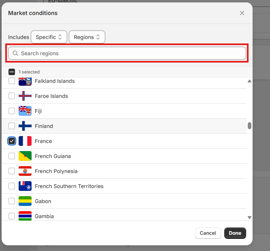Image resolution: width=270 pixels, height=251 pixels.
Task: Click the Market conditions title
Action: pos(33,13)
